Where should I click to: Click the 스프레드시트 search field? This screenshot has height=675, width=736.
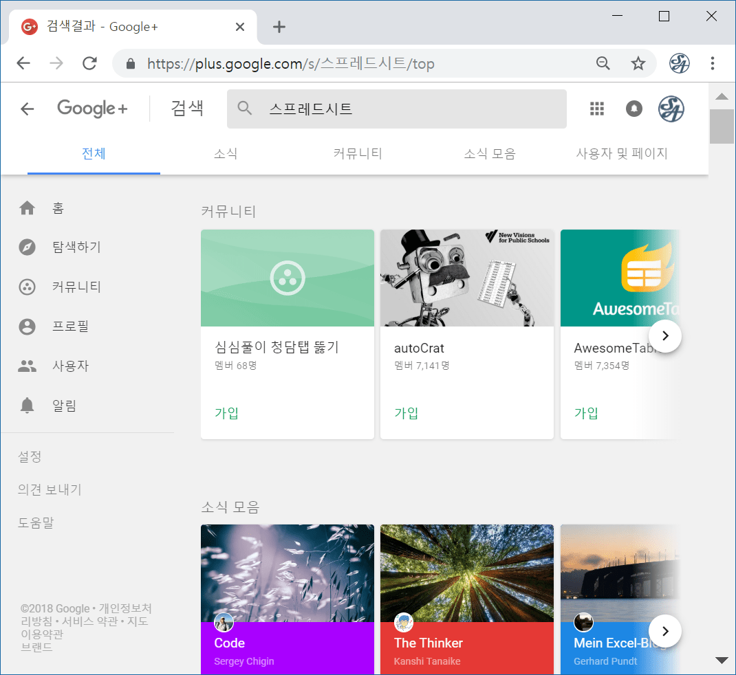coord(406,109)
